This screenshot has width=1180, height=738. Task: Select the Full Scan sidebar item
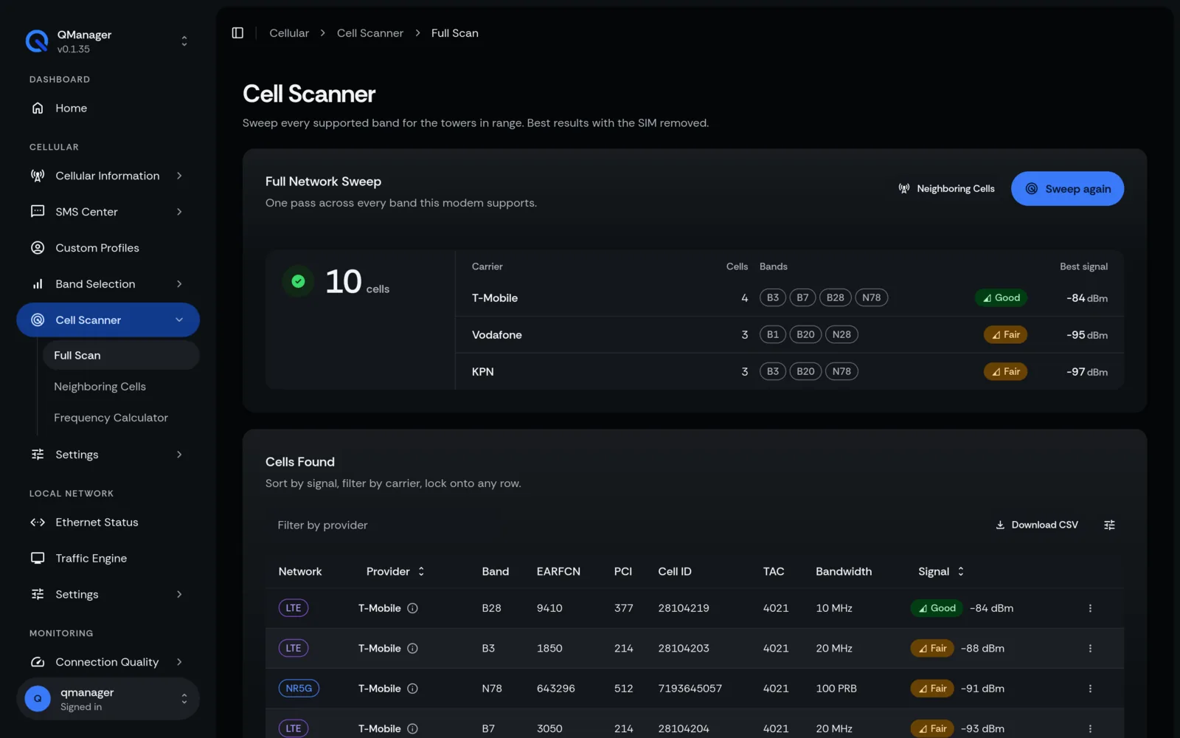pos(121,356)
